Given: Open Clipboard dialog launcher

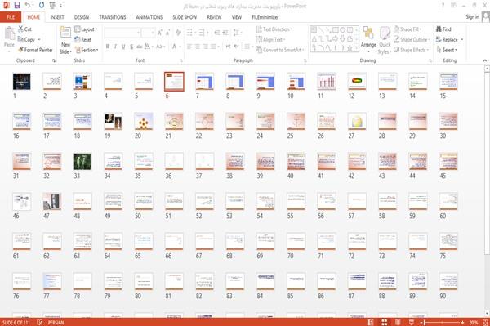Looking at the screenshot, I should pos(54,60).
